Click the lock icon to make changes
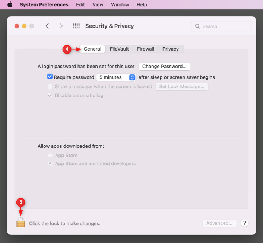Image resolution: width=263 pixels, height=243 pixels. pyautogui.click(x=20, y=222)
